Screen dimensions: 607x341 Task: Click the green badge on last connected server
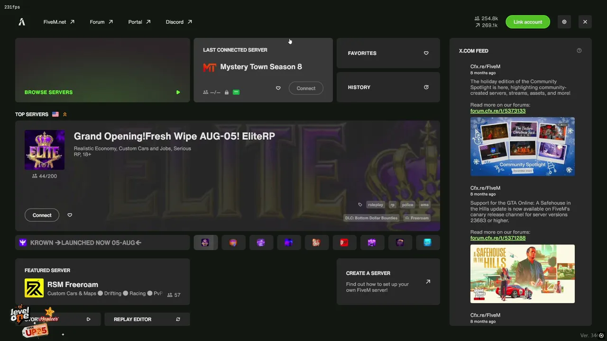(x=236, y=92)
